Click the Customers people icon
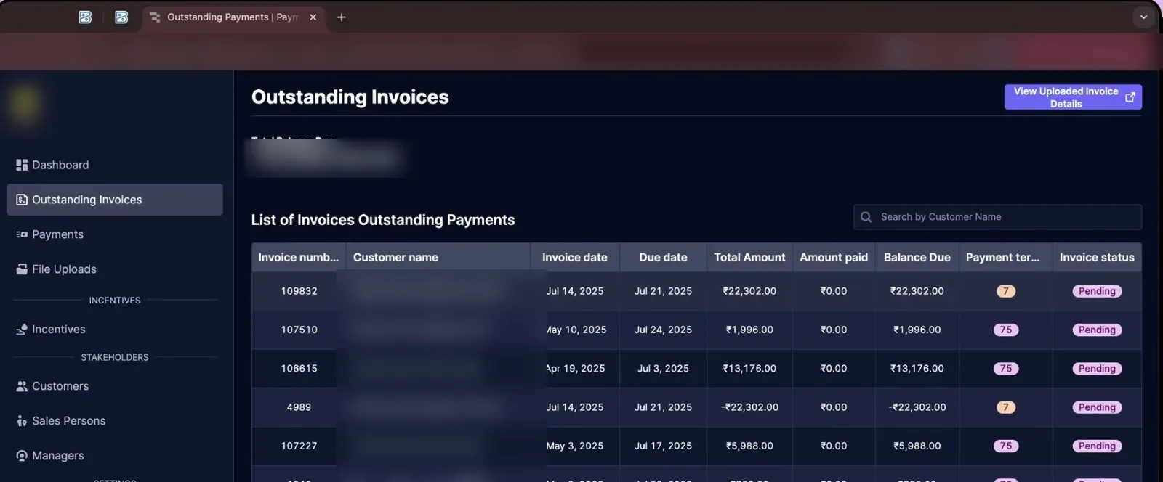The image size is (1163, 482). pyautogui.click(x=22, y=386)
